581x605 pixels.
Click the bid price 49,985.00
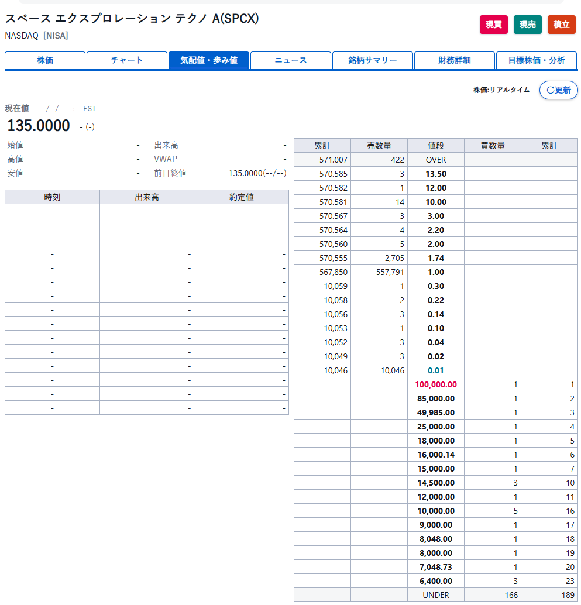(436, 413)
